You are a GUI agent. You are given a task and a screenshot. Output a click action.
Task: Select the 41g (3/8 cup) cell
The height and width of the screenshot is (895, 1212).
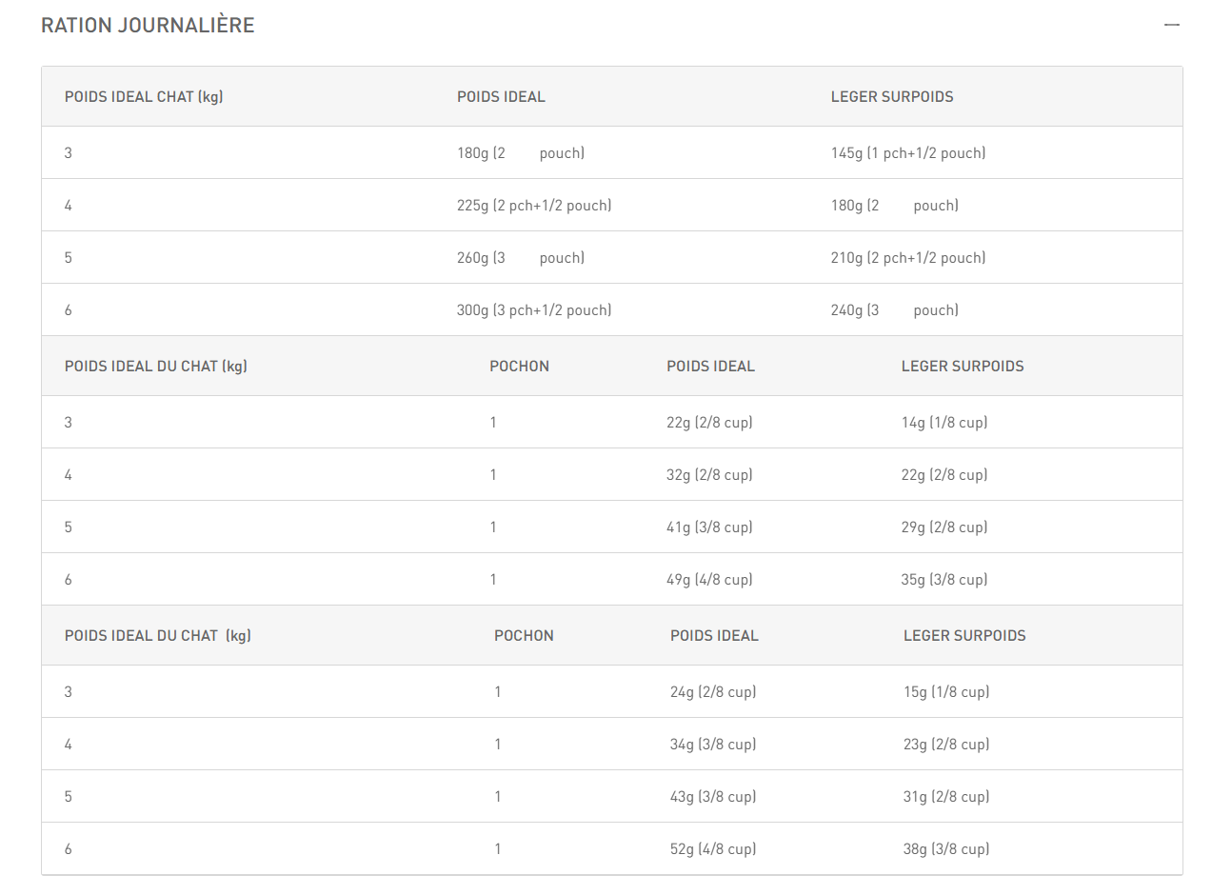coord(709,527)
